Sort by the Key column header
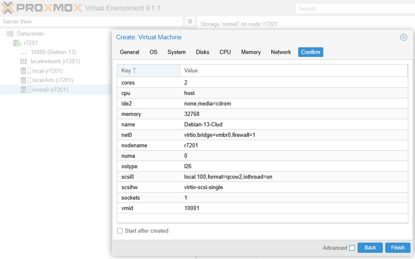The image size is (415, 259). [x=148, y=70]
